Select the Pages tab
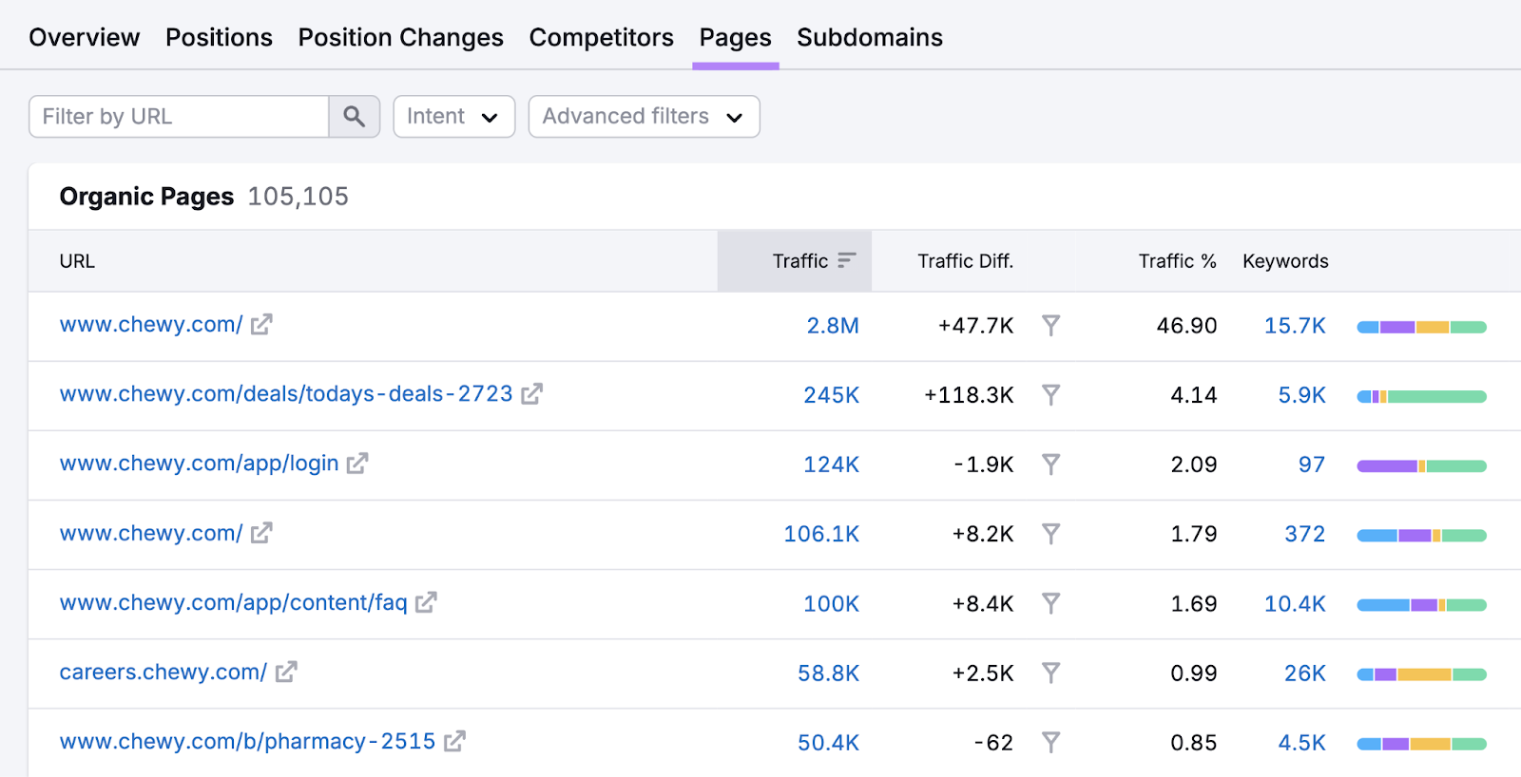This screenshot has height=777, width=1521. point(735,37)
